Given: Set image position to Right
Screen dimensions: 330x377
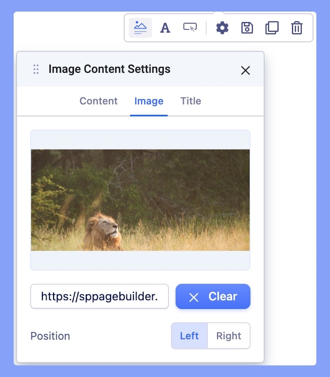Looking at the screenshot, I should pos(229,336).
